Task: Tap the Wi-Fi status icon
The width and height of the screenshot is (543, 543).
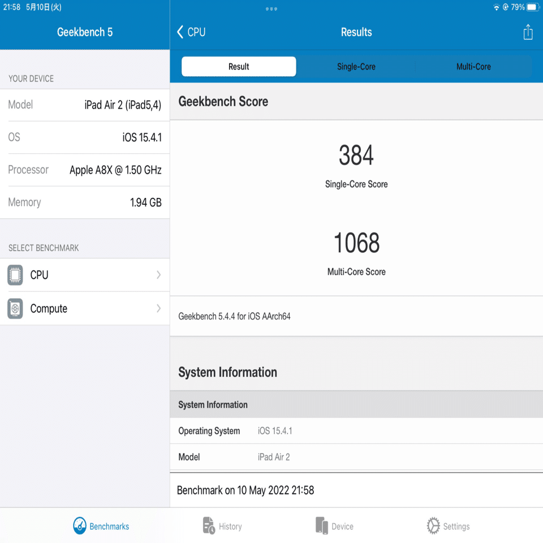Action: (x=497, y=7)
